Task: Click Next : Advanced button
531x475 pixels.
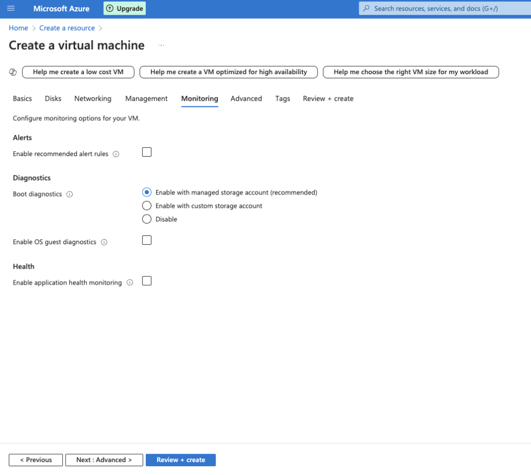Action: tap(104, 460)
